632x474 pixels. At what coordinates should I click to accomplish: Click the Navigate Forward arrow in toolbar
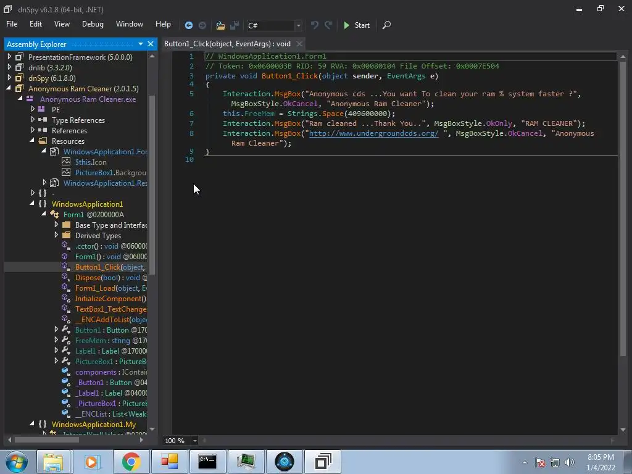202,25
